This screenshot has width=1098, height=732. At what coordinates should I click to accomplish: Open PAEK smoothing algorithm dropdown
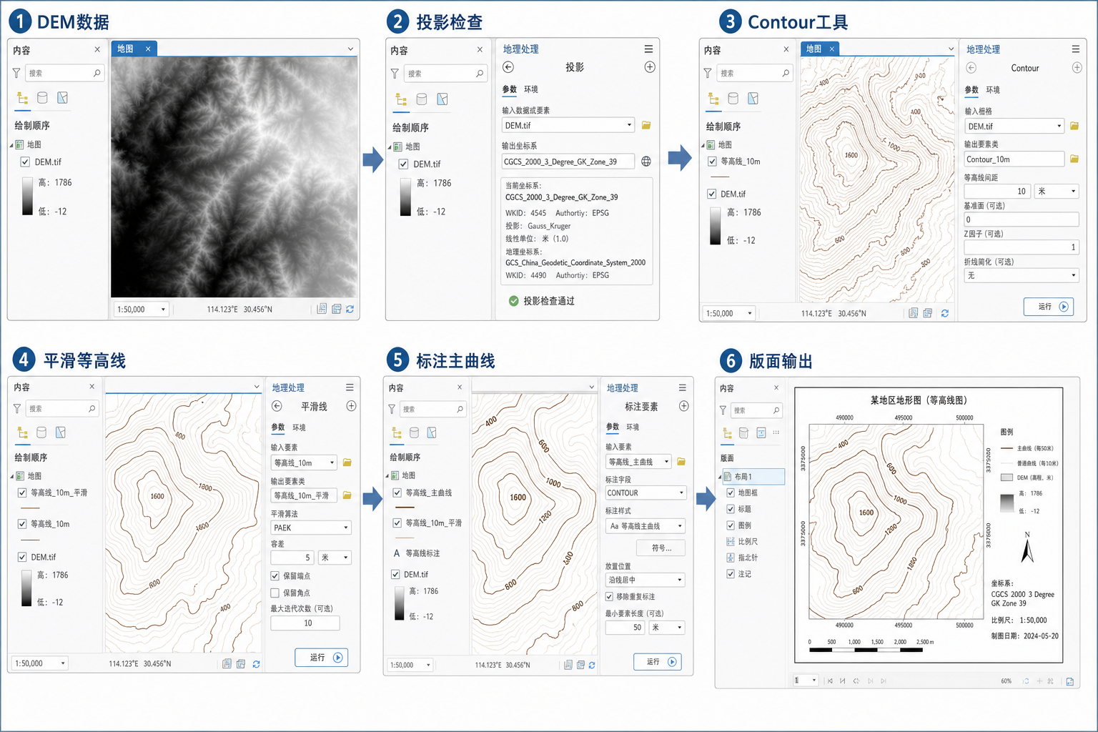311,528
